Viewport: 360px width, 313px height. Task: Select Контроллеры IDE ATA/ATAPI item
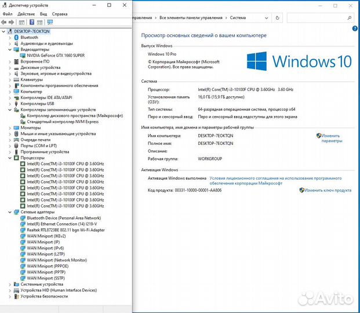pos(46,97)
